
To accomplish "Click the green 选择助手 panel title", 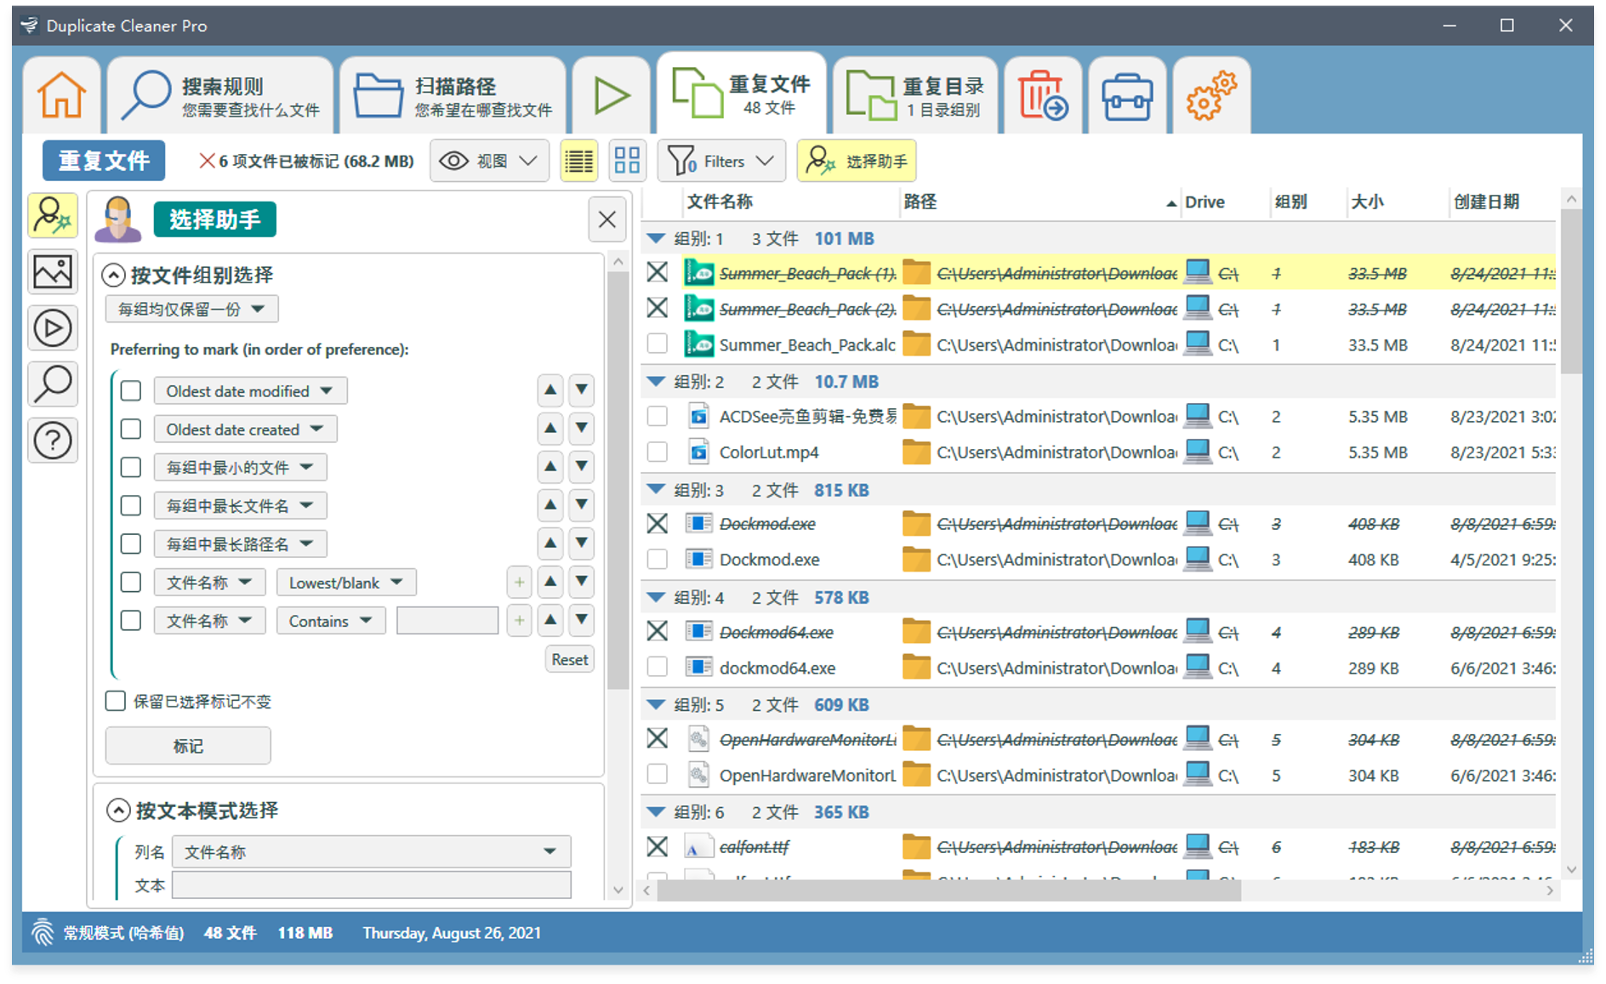I will 215,219.
